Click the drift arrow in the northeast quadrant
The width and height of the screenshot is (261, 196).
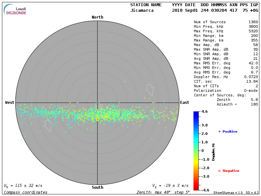(x=150, y=90)
